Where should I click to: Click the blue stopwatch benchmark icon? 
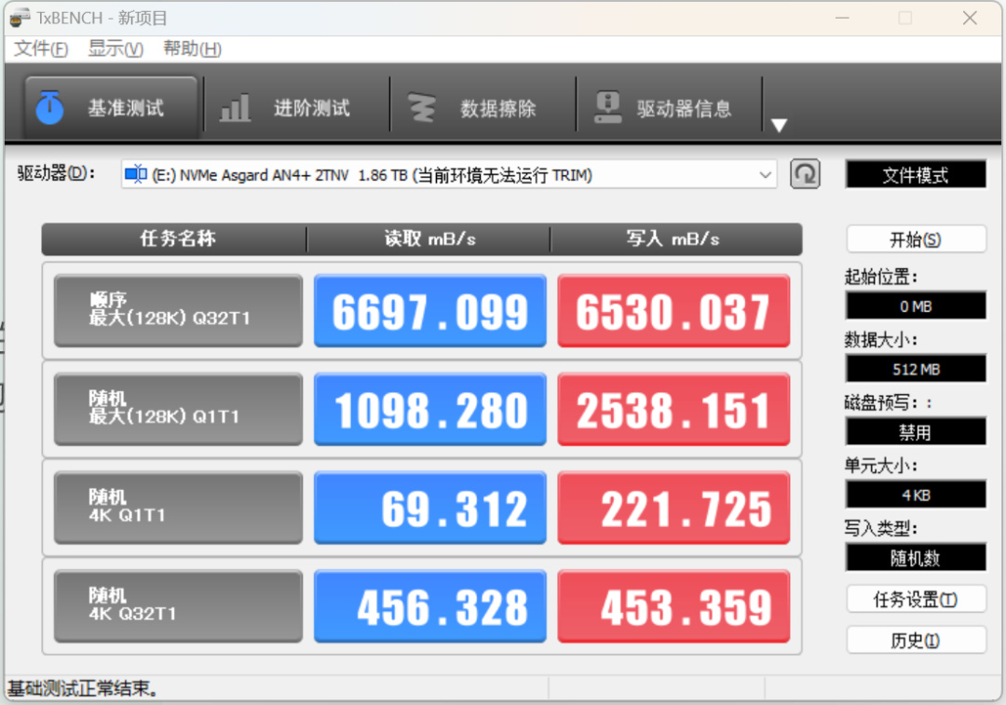coord(49,107)
